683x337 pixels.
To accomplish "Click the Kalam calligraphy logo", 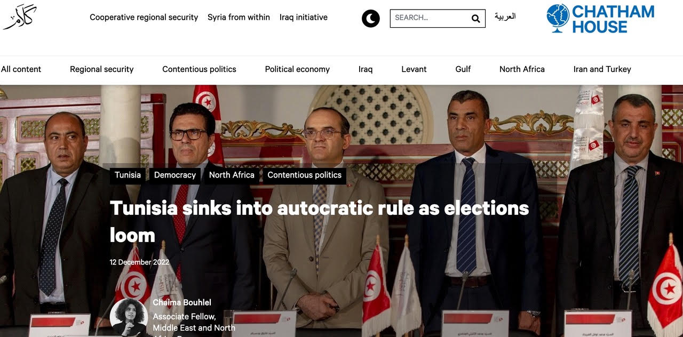I will [20, 18].
